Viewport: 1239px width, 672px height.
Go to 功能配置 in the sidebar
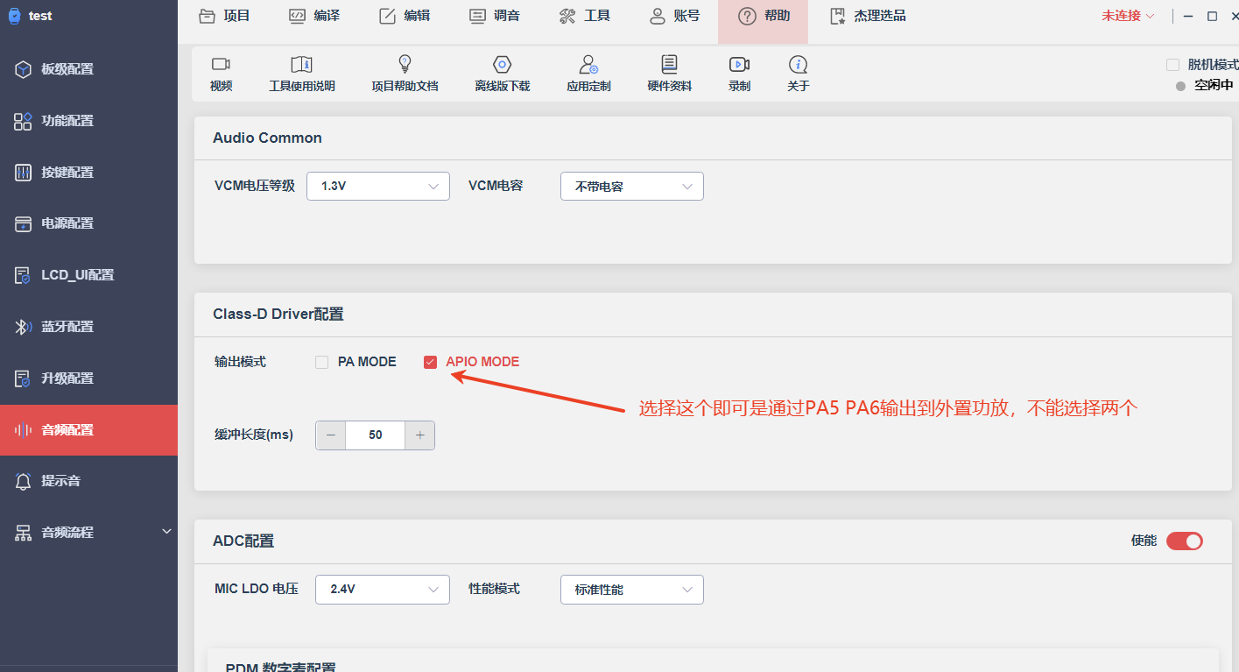88,121
